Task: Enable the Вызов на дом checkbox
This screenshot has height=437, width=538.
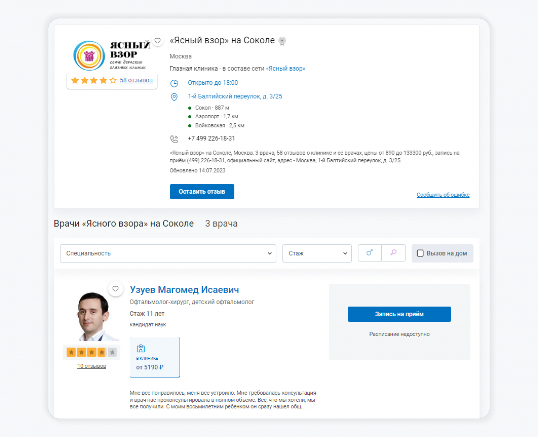Action: click(x=420, y=253)
